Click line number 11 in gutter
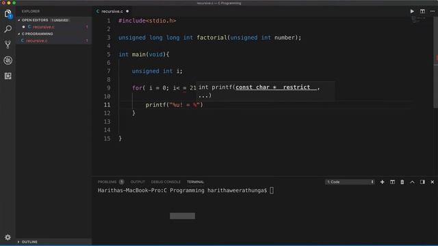Image resolution: width=438 pixels, height=246 pixels. click(x=107, y=105)
